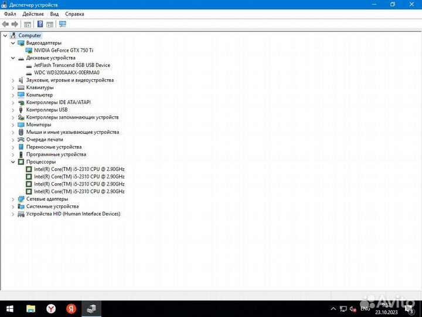Click the Computer root node icon

click(x=13, y=35)
